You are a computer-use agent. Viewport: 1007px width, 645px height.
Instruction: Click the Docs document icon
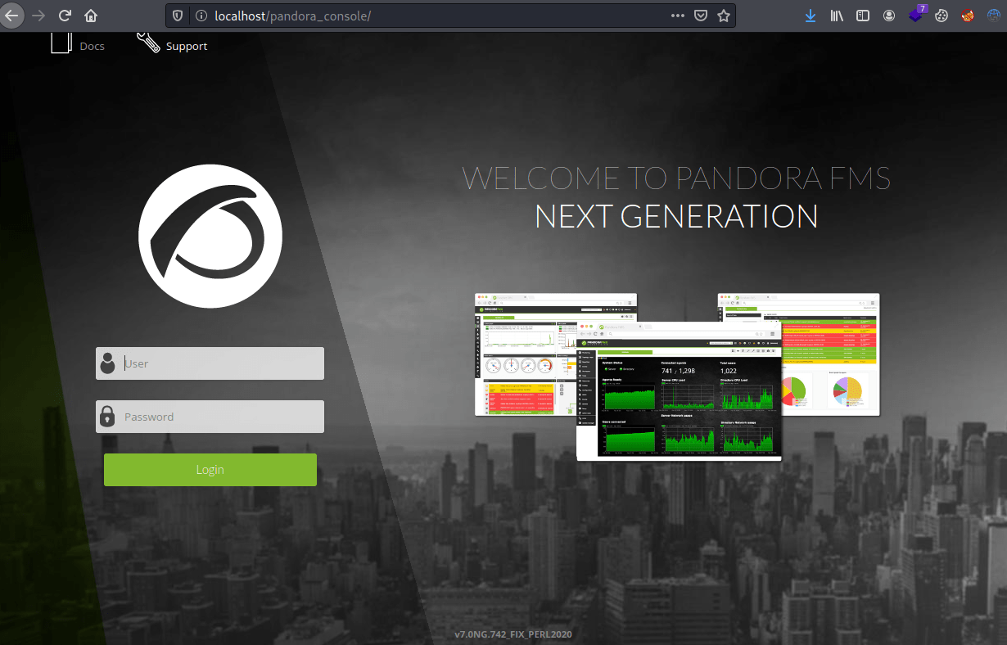(x=61, y=42)
